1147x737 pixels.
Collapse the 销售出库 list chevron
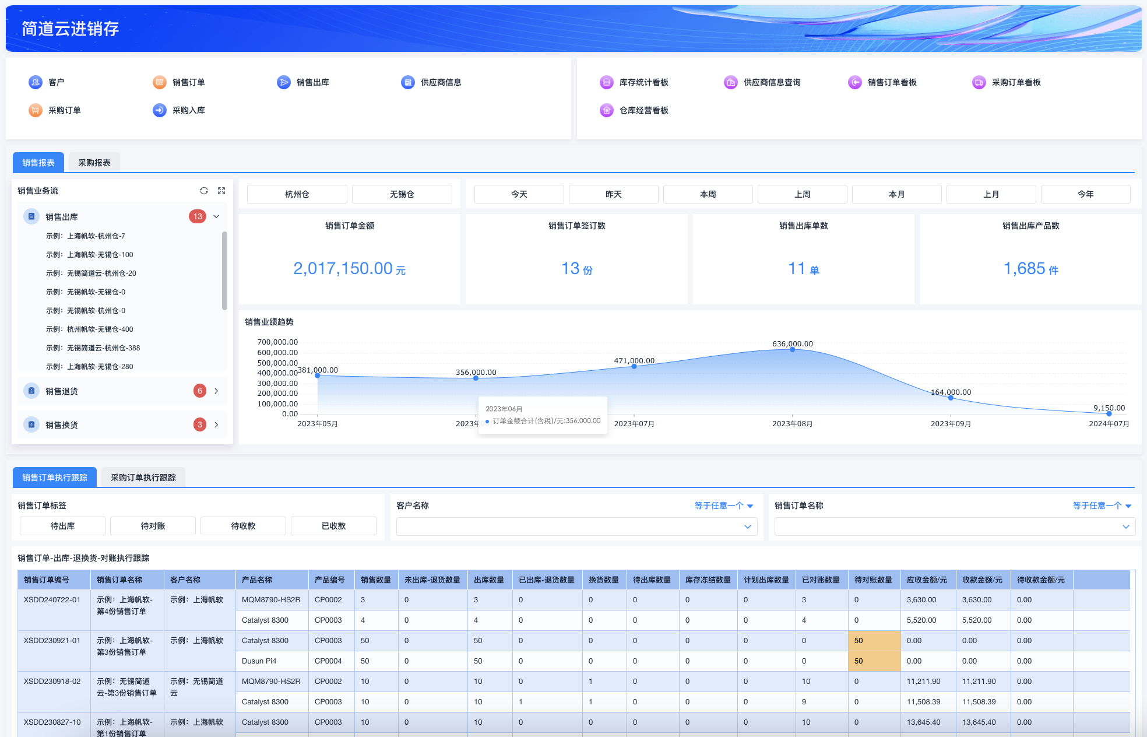(x=216, y=216)
